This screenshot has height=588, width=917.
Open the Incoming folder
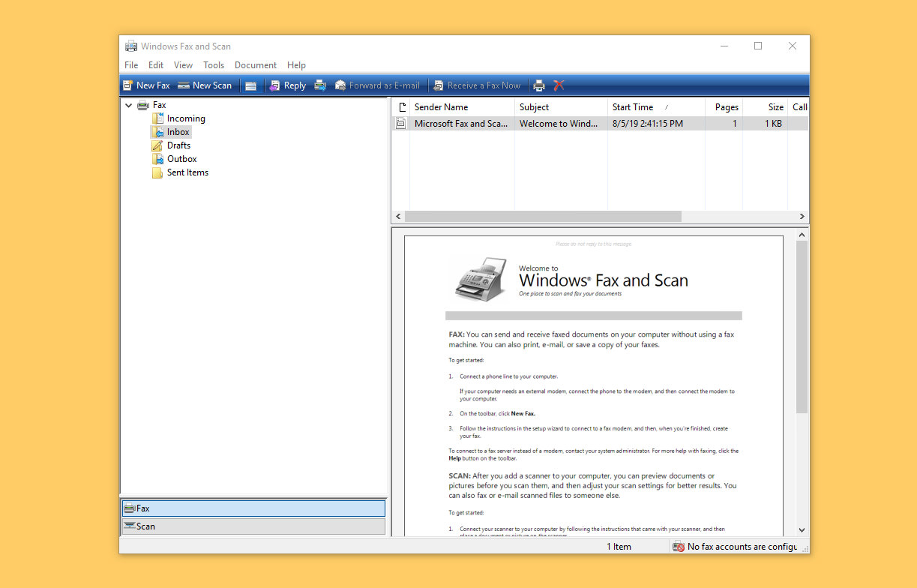click(178, 118)
